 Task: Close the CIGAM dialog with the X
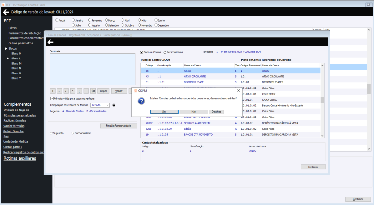[x=238, y=90]
